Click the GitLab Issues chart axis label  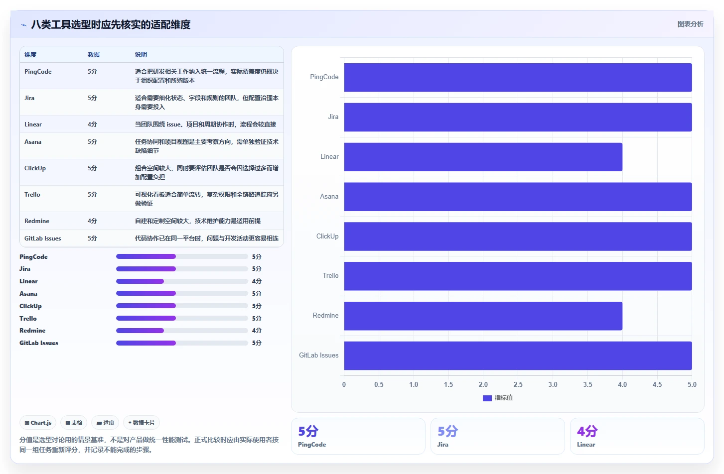point(318,355)
